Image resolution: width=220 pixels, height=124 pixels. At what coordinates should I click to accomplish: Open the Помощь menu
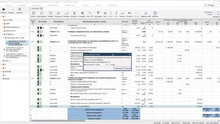click(x=85, y=5)
